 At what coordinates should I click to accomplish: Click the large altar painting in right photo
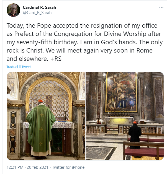(122, 92)
